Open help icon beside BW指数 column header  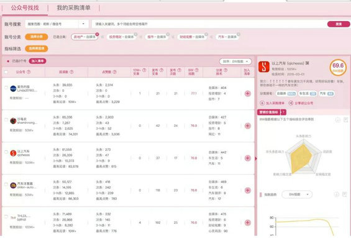tap(196, 70)
